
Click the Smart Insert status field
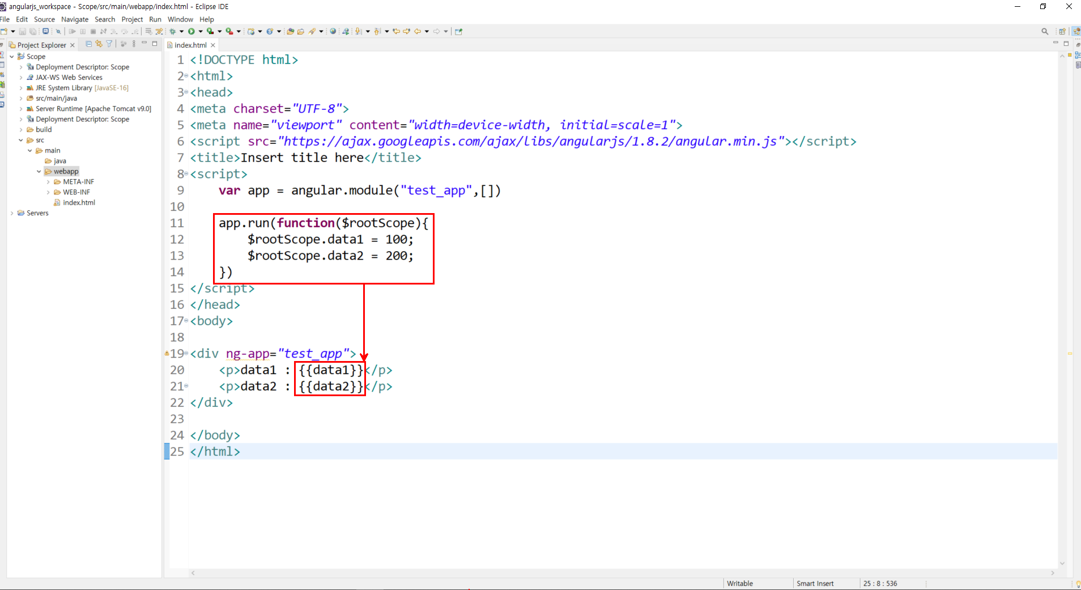pyautogui.click(x=815, y=583)
